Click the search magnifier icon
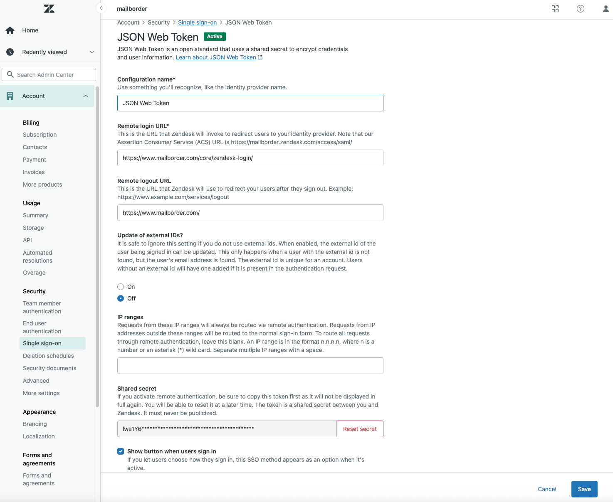The width and height of the screenshot is (613, 502). pos(11,74)
